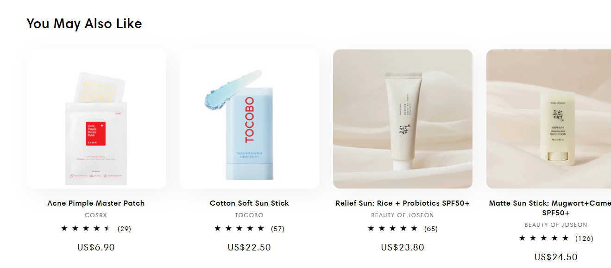Select BEAUTY OF JOSEON under Relief Sun
This screenshot has height=268, width=611.
(x=403, y=215)
